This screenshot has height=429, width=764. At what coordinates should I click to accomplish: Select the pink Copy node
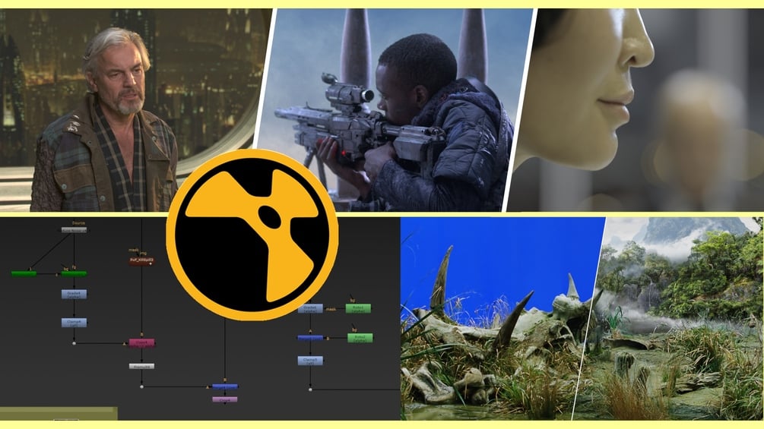tap(142, 342)
